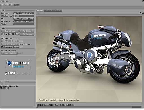Start the OpenGL Standard benchmark
This screenshot has height=110, width=144.
(x=9, y=53)
